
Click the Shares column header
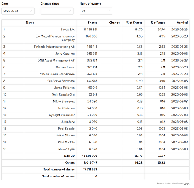pyautogui.click(x=92, y=23)
